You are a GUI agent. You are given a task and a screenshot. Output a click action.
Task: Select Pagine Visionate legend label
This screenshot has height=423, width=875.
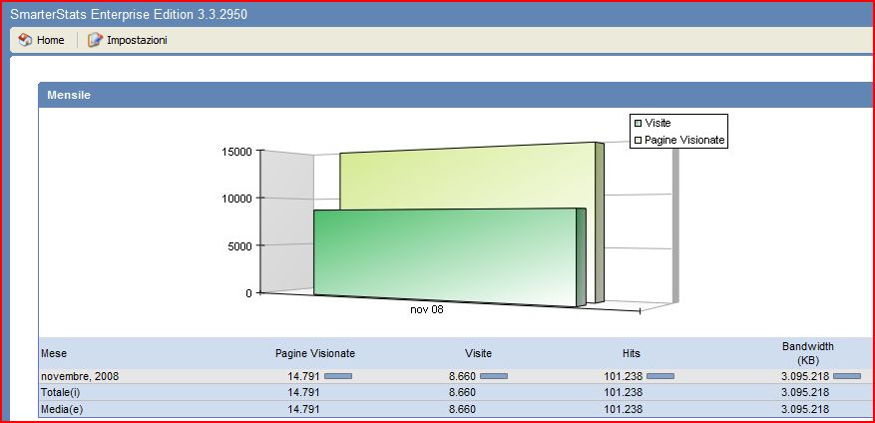[684, 140]
